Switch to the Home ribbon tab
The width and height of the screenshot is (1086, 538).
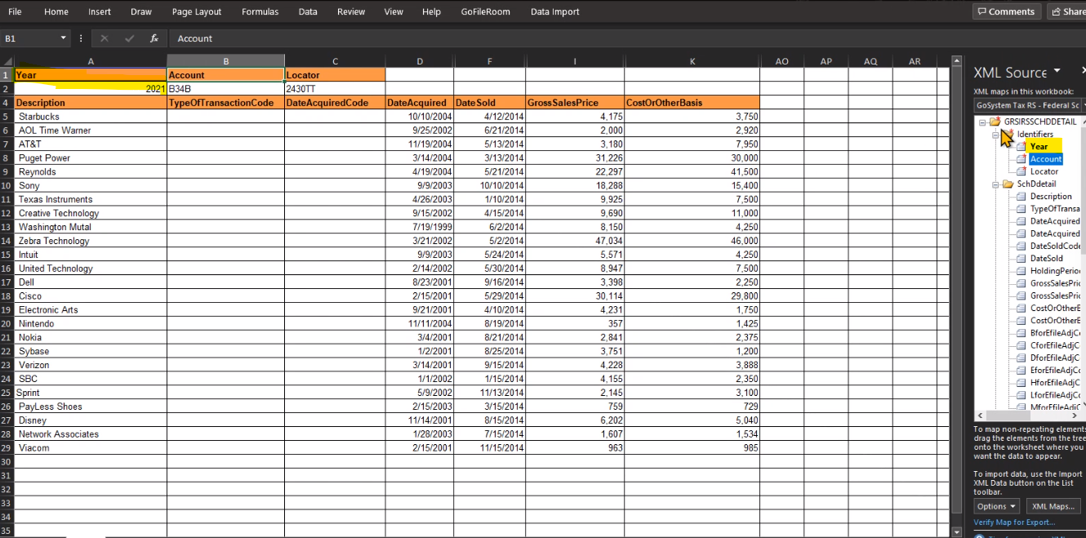(56, 11)
